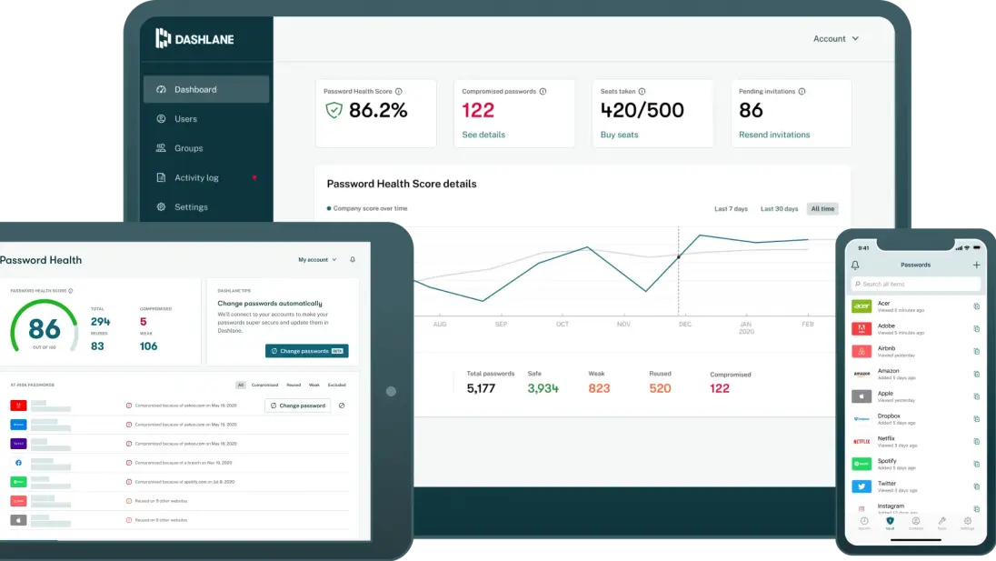Open Activity log from the sidebar
Viewport: 996px width, 561px height.
196,177
